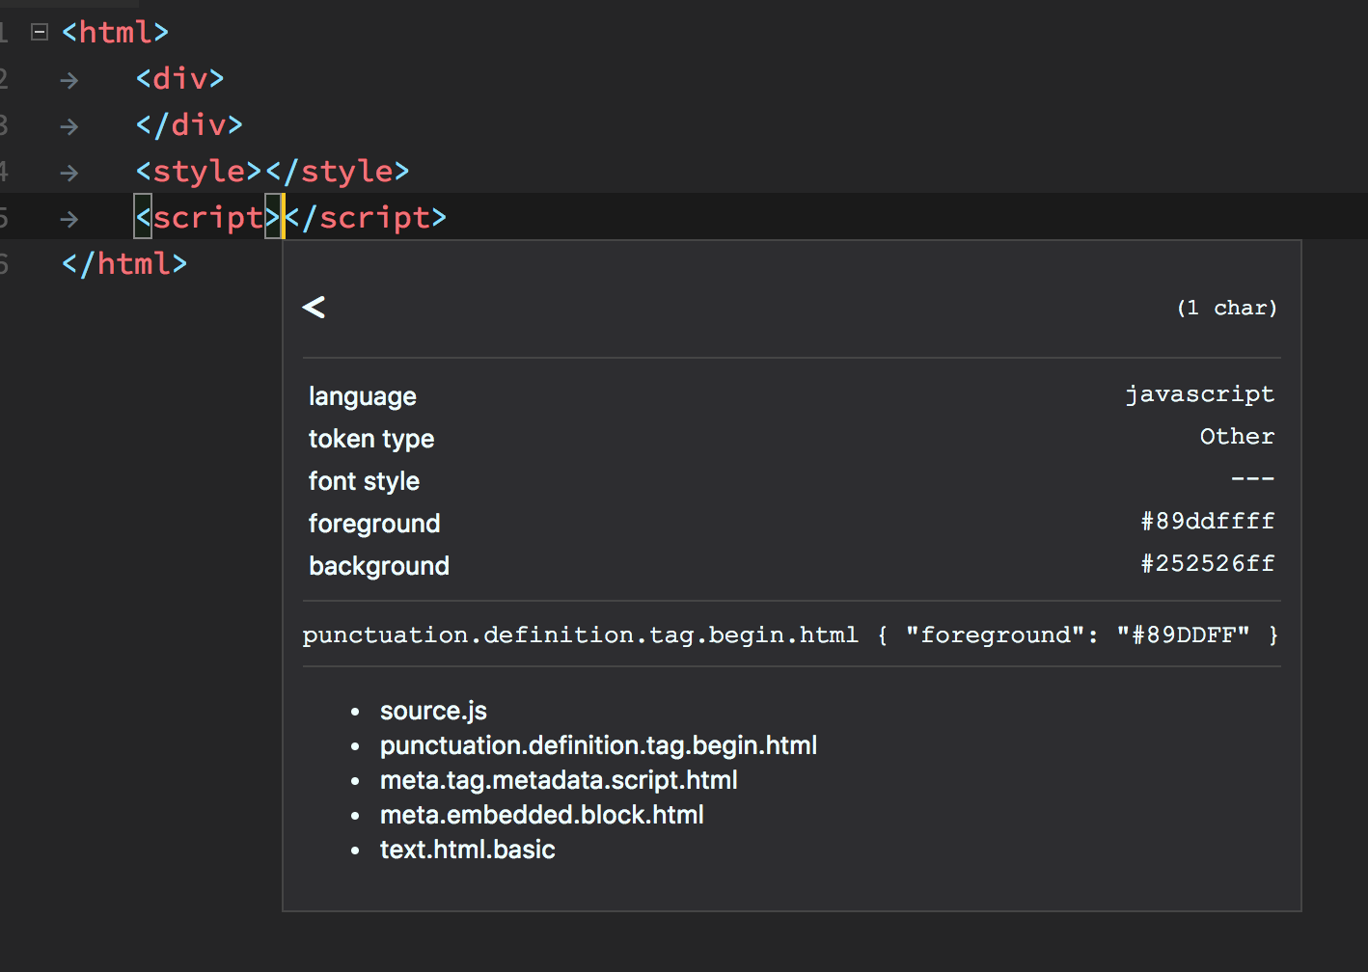
Task: Click the token type value Other
Action: click(x=1237, y=437)
